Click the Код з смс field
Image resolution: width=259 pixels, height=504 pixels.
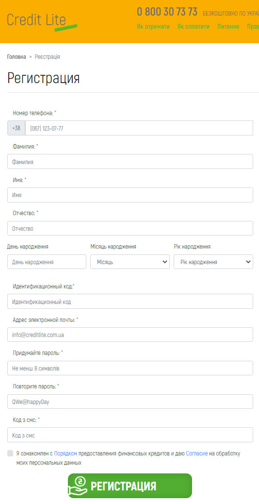click(x=130, y=435)
